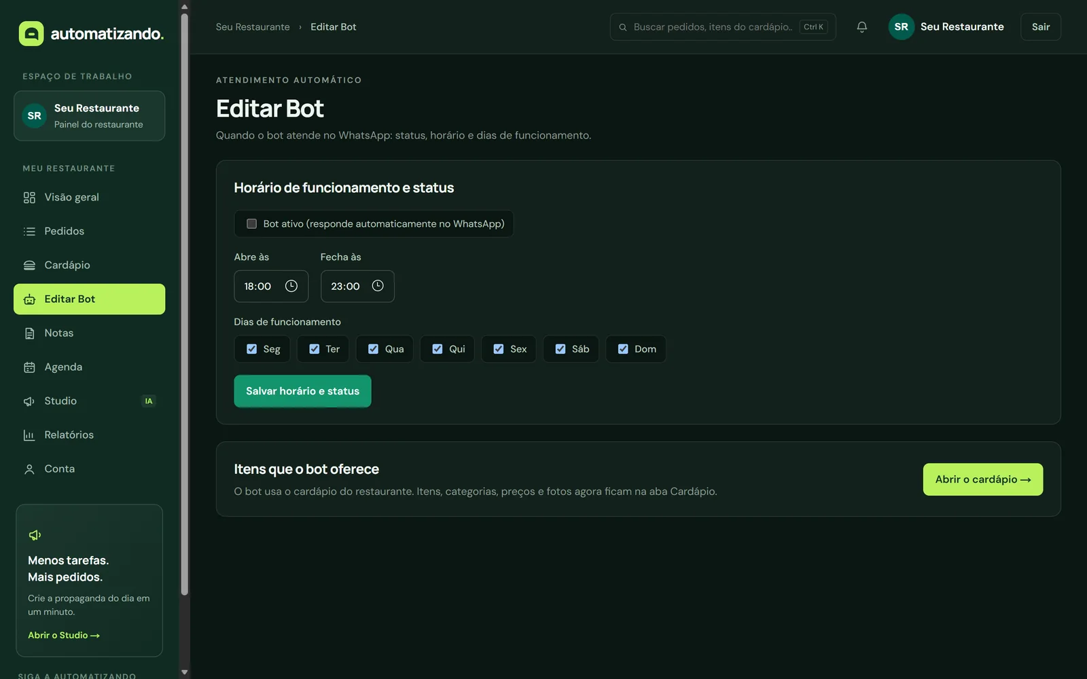1087x679 pixels.
Task: Open notifications bell
Action: (x=861, y=27)
